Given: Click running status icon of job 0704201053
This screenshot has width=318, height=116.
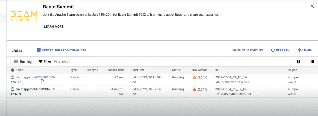Looking at the screenshot, I should (12, 77).
